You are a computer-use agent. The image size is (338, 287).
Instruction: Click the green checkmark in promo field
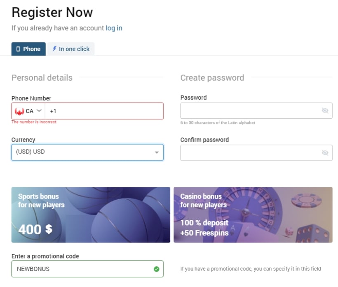(x=157, y=269)
